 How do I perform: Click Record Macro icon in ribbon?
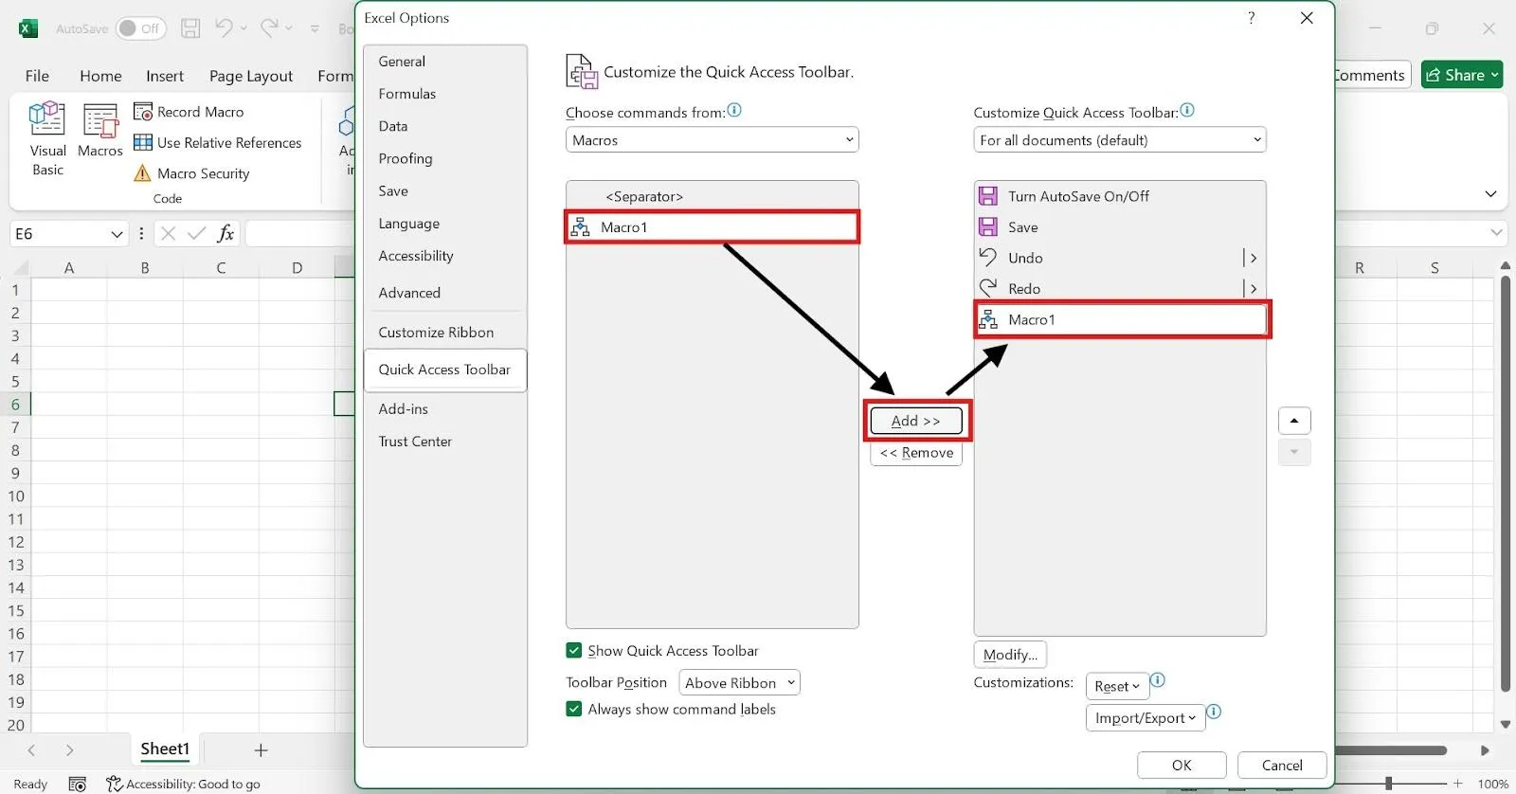[143, 112]
